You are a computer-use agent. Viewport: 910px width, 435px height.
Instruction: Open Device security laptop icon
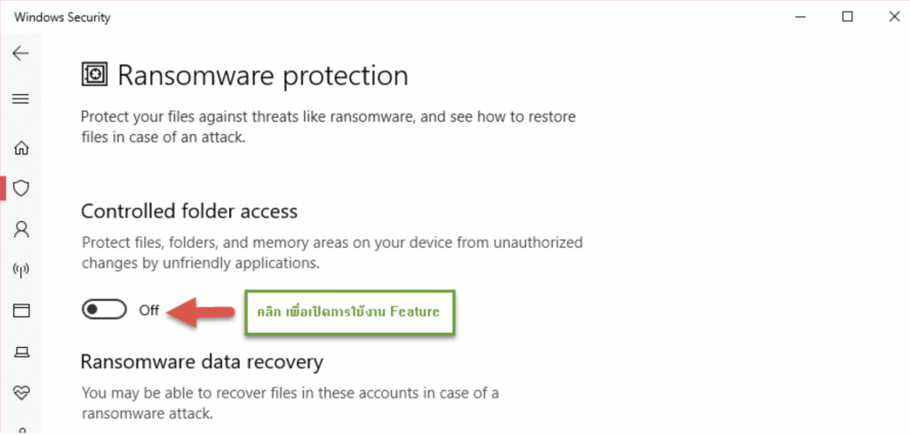tap(20, 352)
